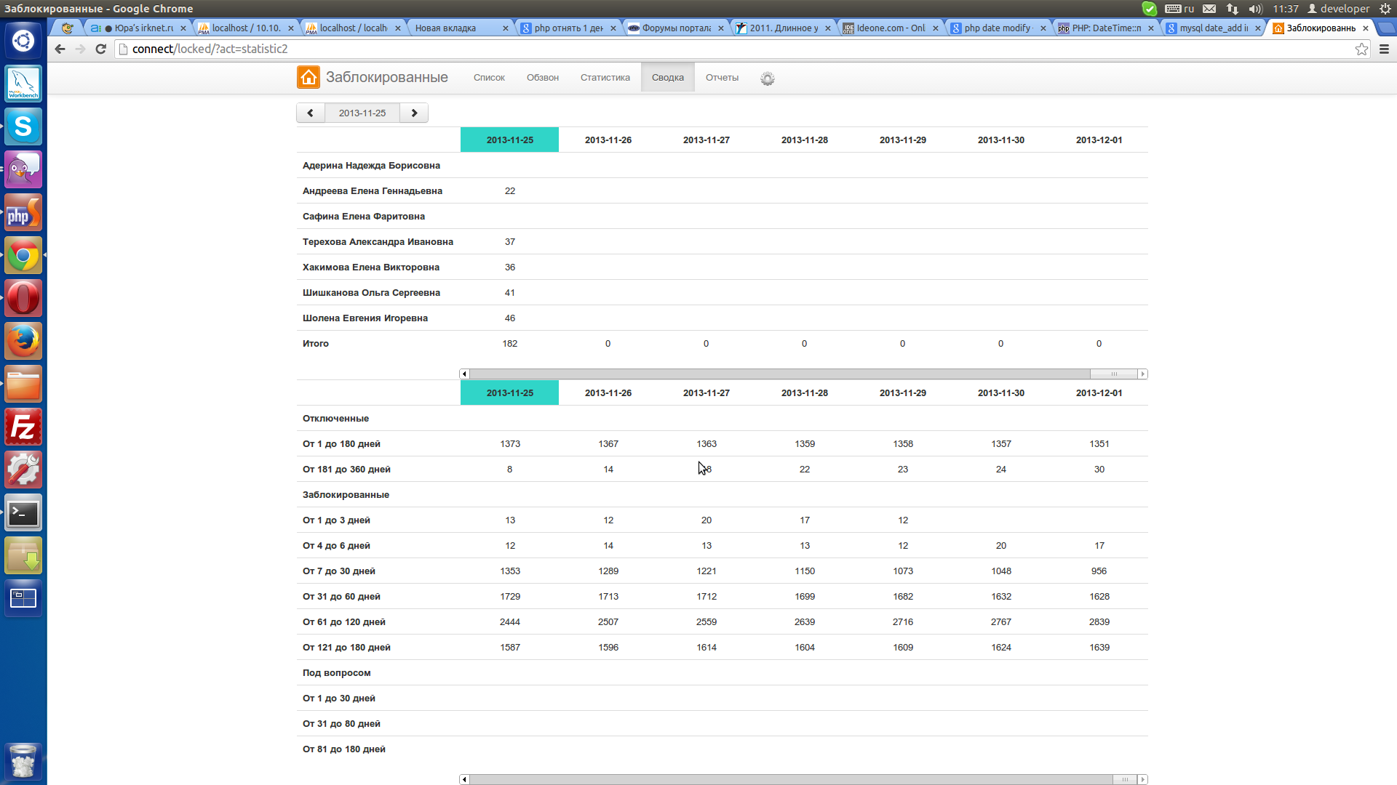Go to previous date with left arrow
The image size is (1397, 785).
[x=311, y=113]
